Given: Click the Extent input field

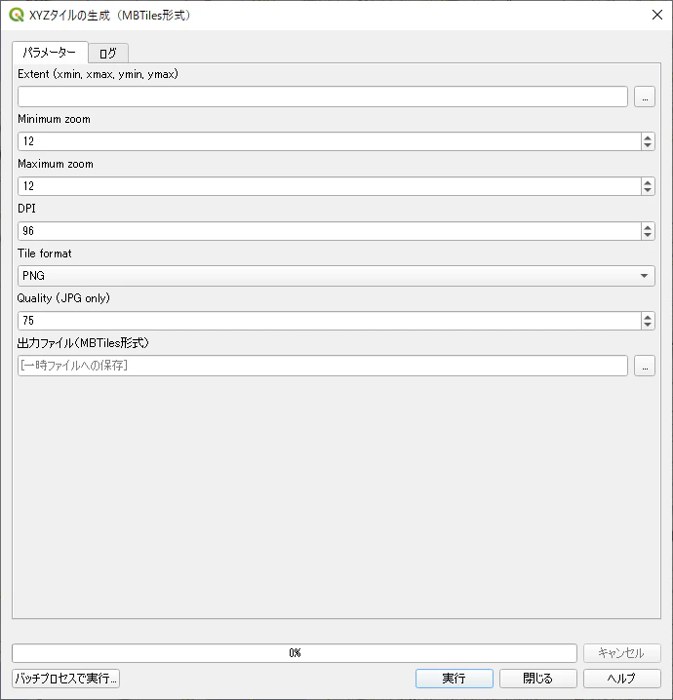Looking at the screenshot, I should (x=323, y=97).
